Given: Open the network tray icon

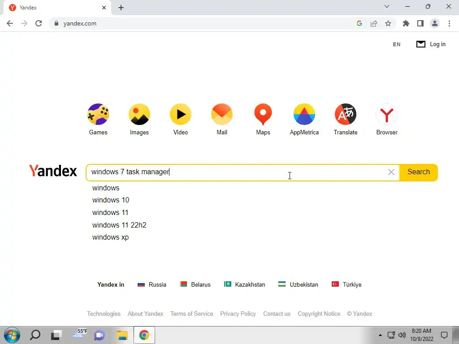Looking at the screenshot, I should (391, 335).
